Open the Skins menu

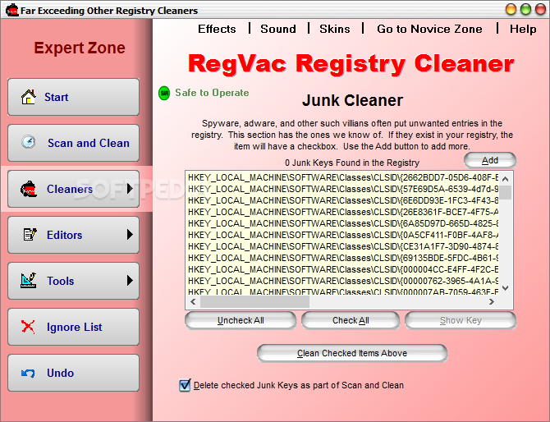coord(335,29)
